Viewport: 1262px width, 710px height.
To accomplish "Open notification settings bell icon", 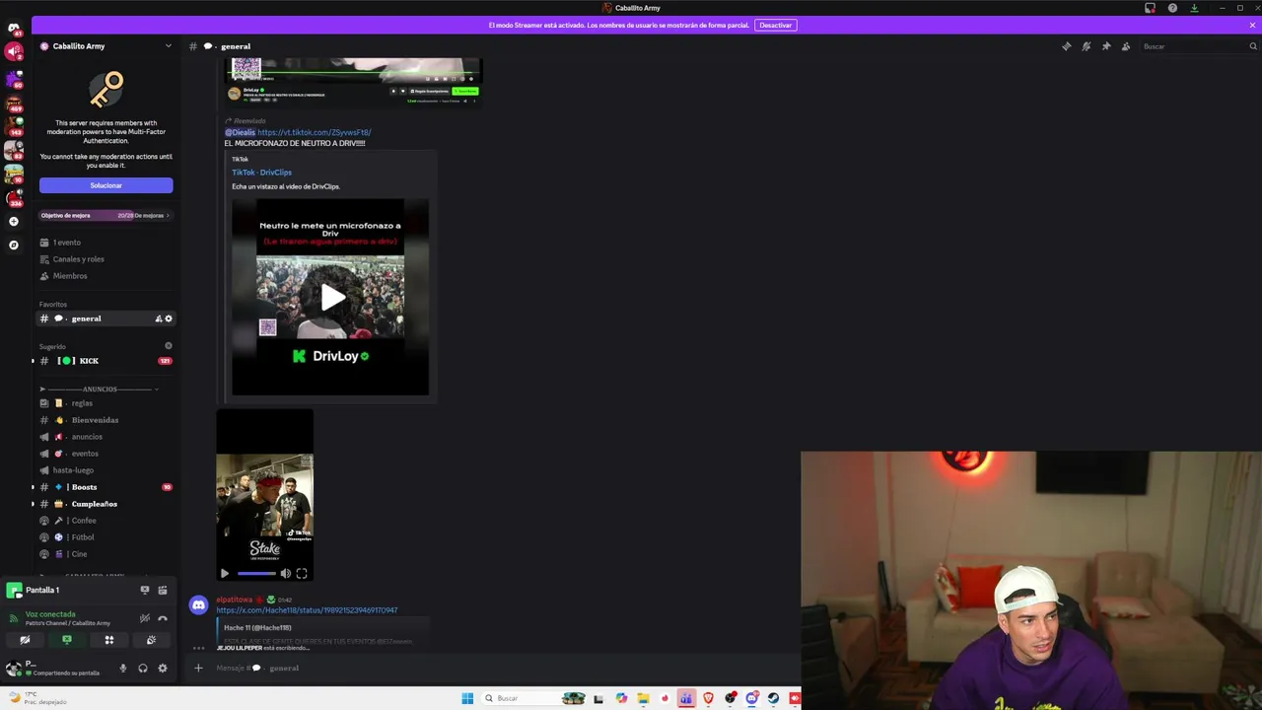I will coord(1086,46).
